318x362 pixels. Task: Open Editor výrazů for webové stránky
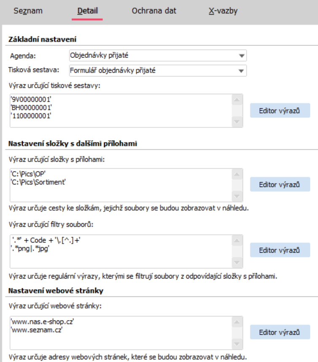[280, 332]
